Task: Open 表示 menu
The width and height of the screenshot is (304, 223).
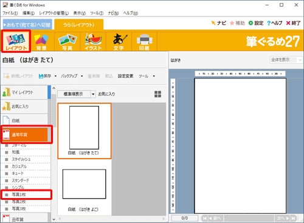Action: (x=80, y=13)
